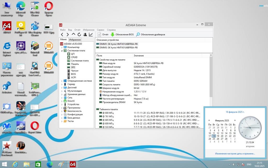This screenshot has width=268, height=168.
Task: Switch to the Избранное tab in the side panel
Action: click(75, 40)
